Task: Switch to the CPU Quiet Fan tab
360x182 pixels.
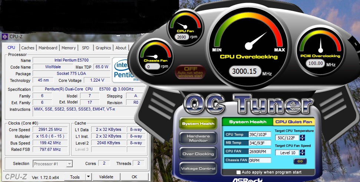Action: pos(294,122)
